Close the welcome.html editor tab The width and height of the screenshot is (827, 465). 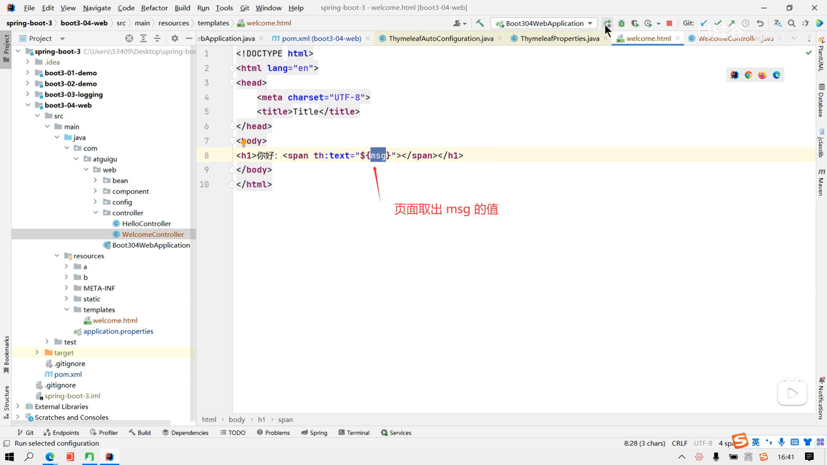tap(678, 38)
